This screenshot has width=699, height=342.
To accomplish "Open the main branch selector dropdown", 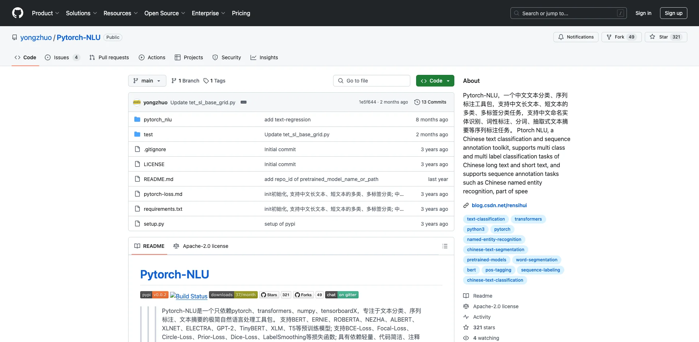I will 147,81.
